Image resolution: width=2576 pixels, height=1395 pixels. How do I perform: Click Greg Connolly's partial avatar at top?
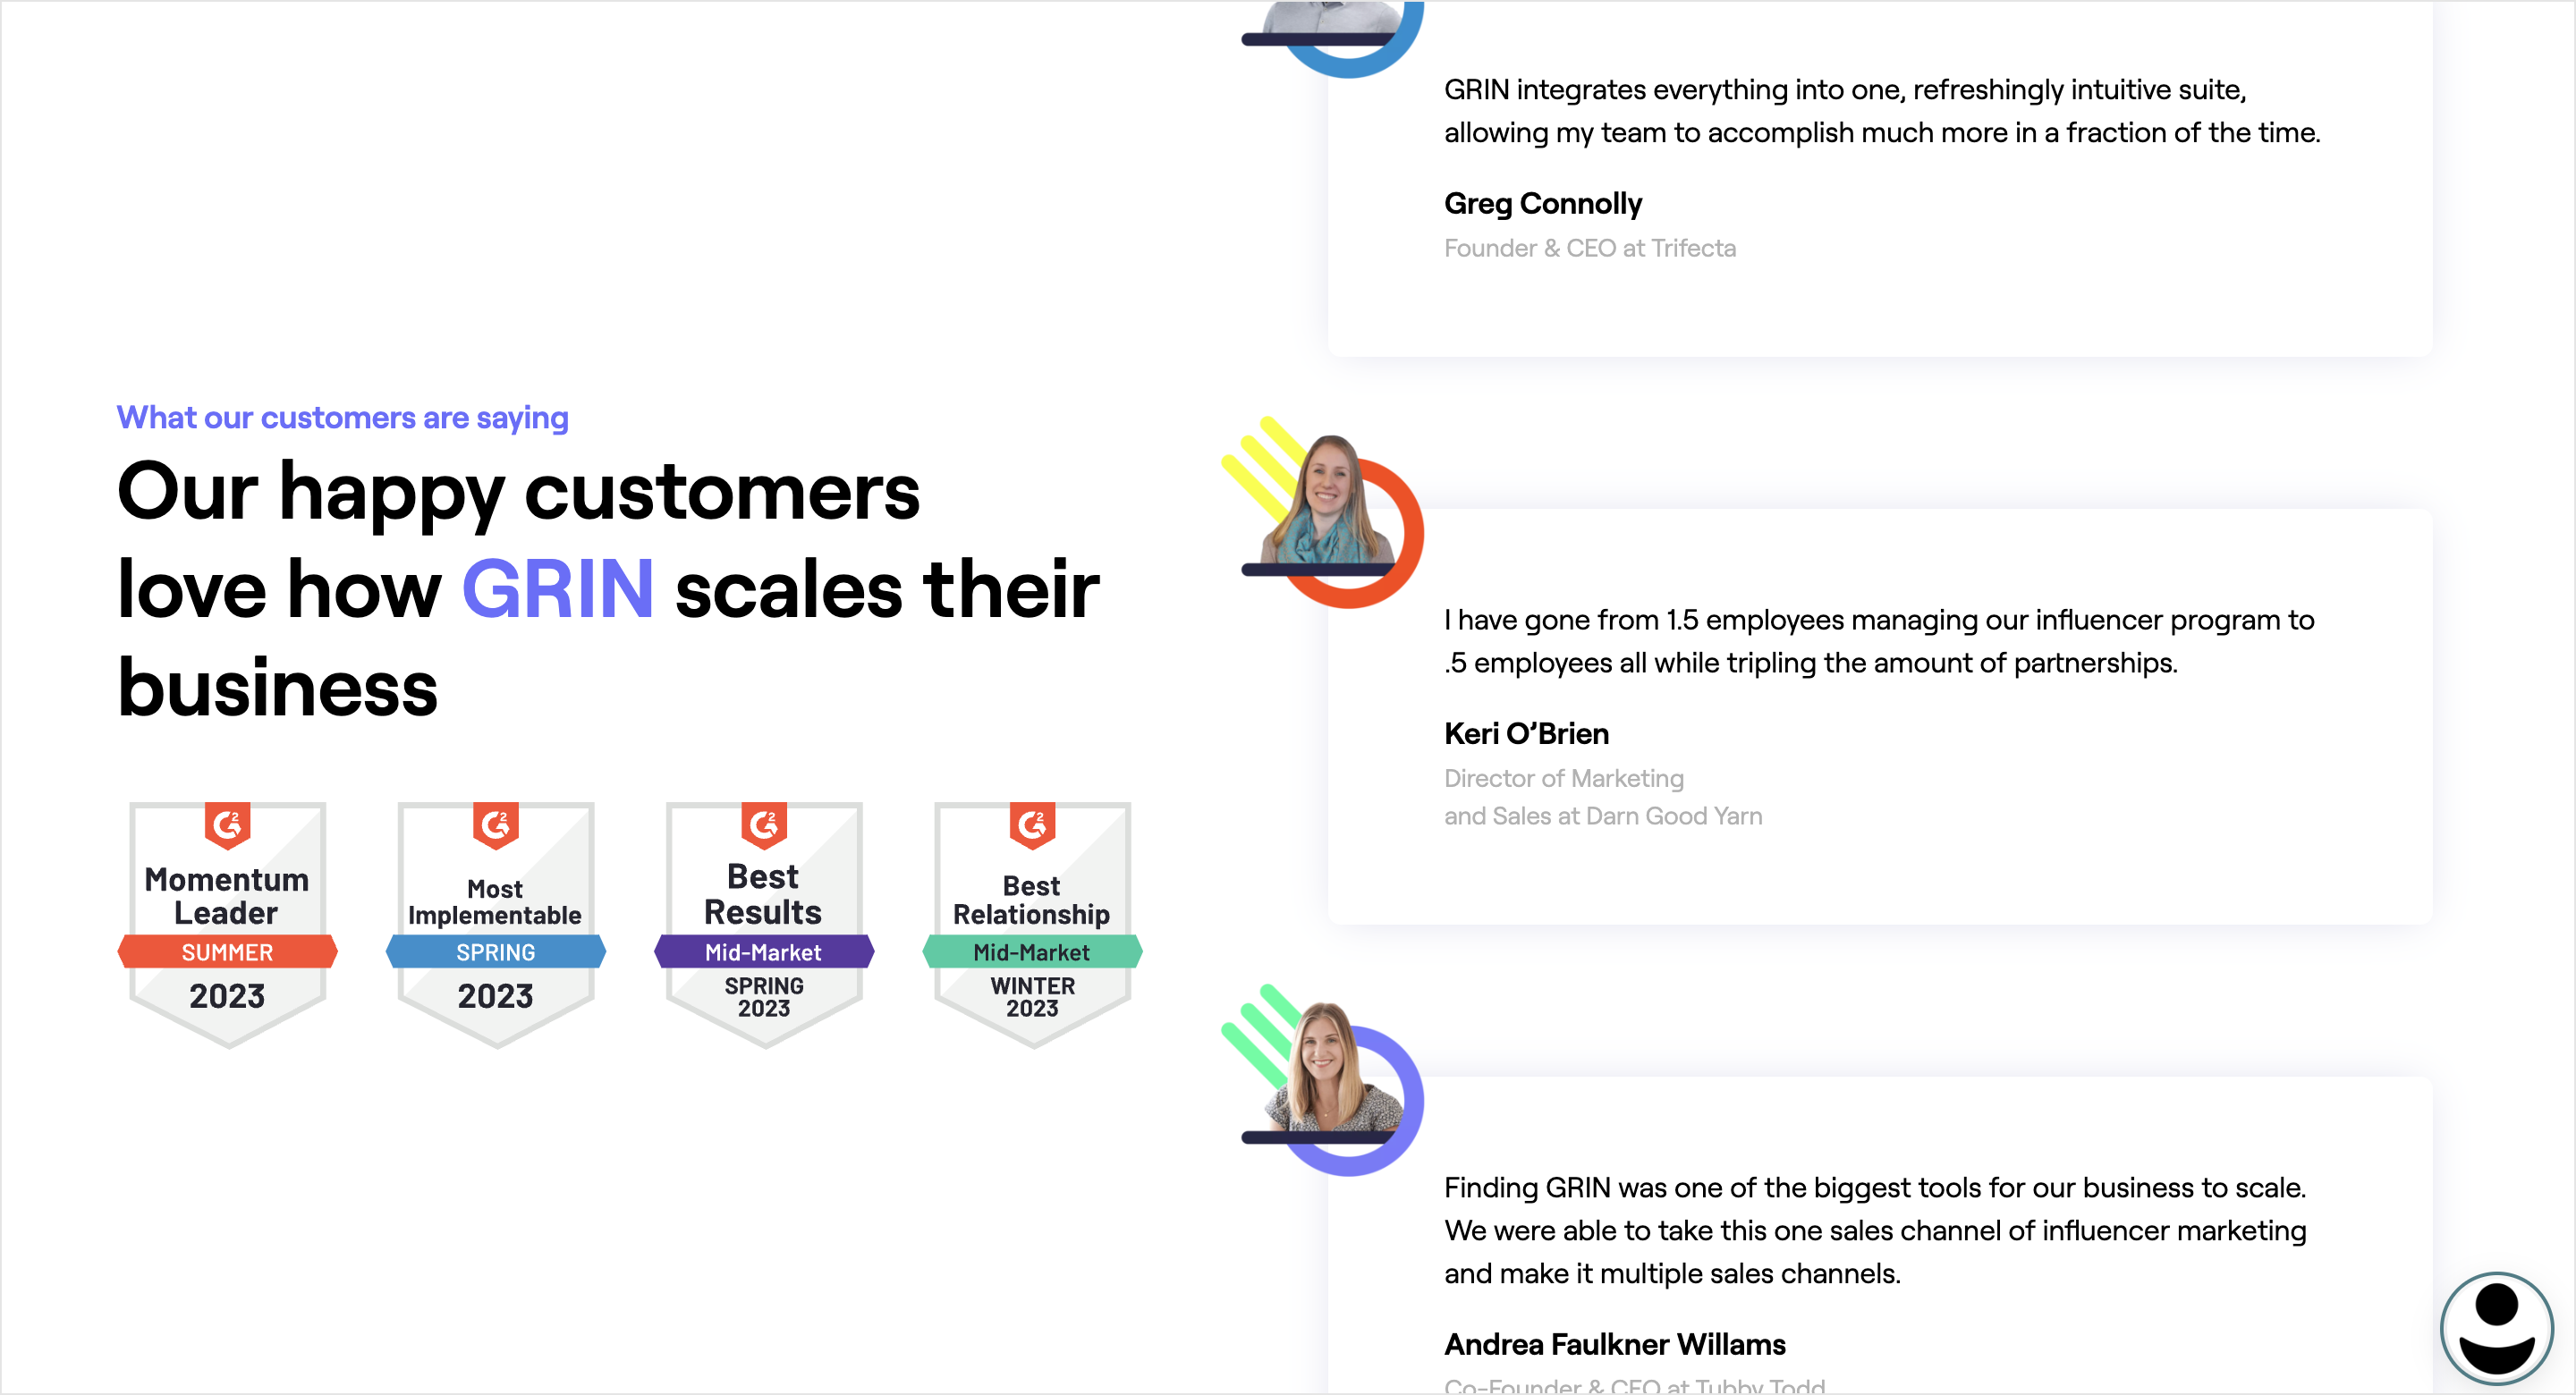pos(1330,20)
